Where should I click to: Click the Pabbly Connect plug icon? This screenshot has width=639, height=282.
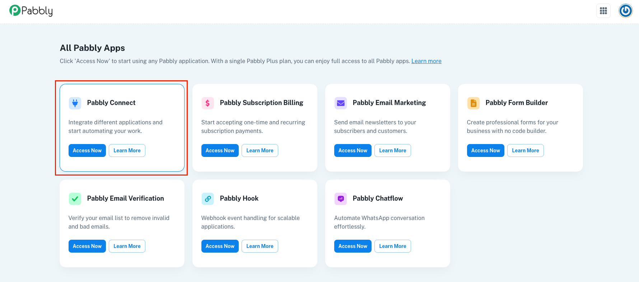pos(75,103)
